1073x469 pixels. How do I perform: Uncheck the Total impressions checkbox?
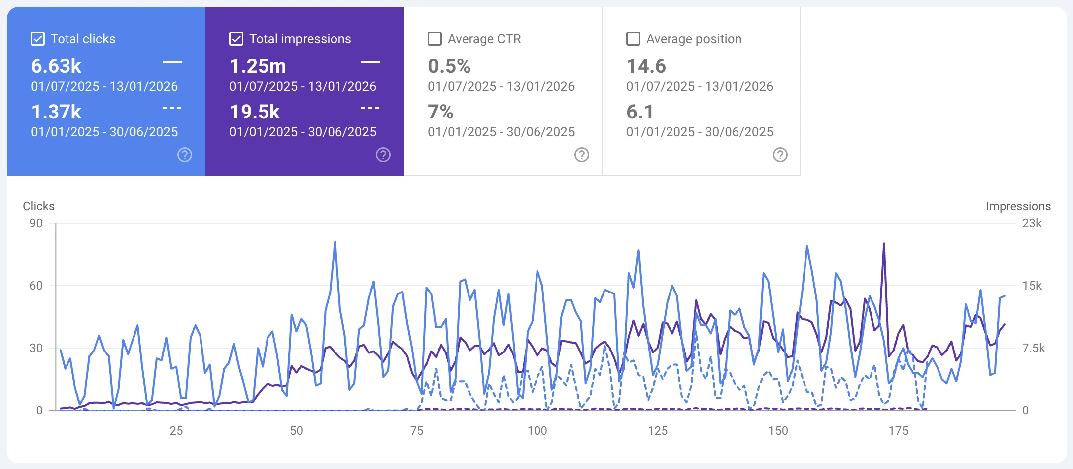tap(237, 38)
